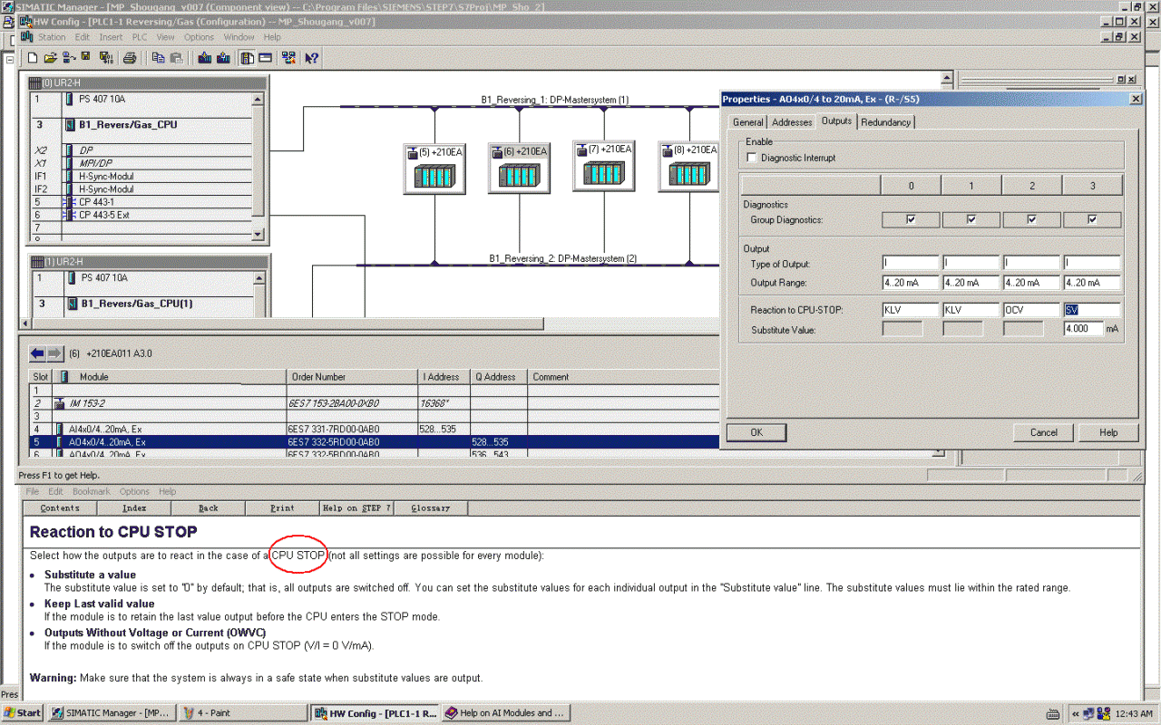Click the Paste toolbar icon
Screen dimensions: 1161x725
point(177,58)
